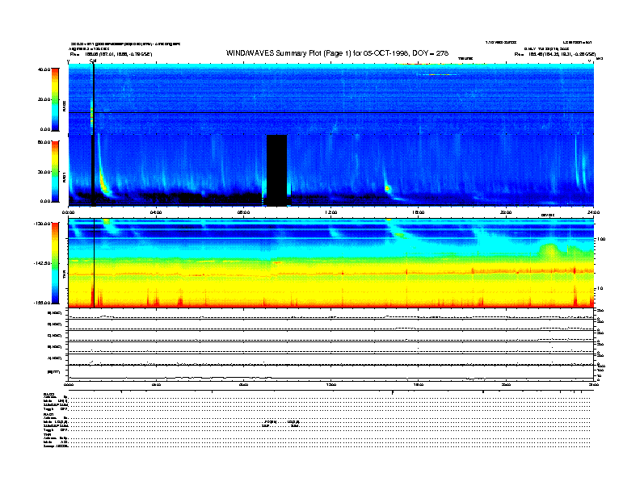Click the RAD2 color scale bar
This screenshot has height=494, width=640.
click(55, 99)
